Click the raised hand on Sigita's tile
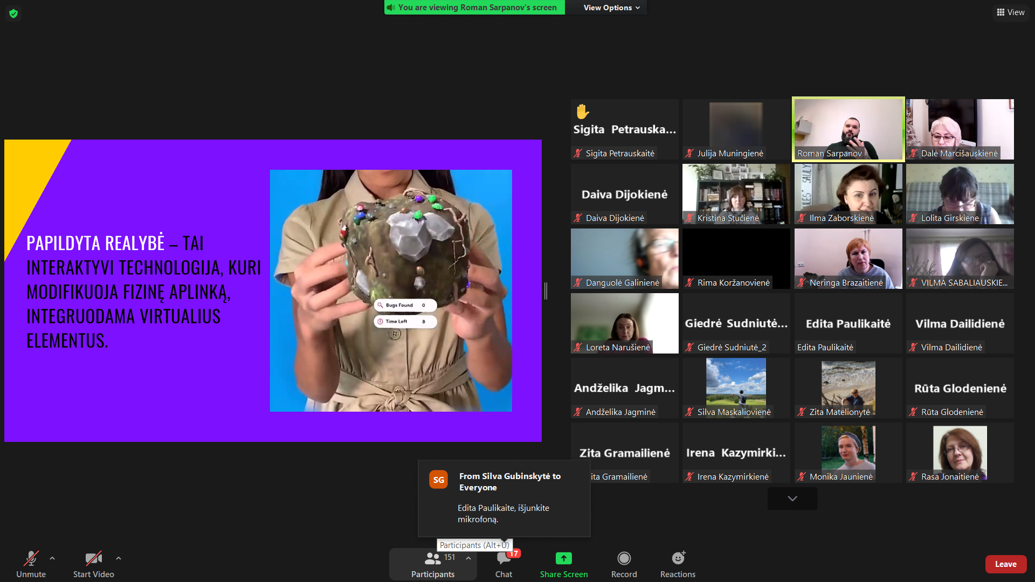 582,112
